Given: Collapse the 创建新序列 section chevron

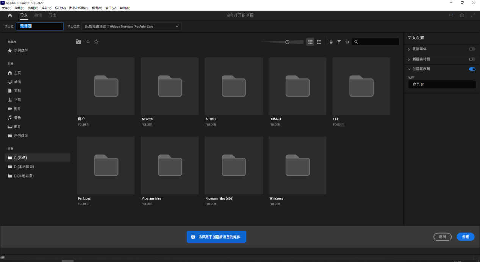Looking at the screenshot, I should [x=409, y=69].
